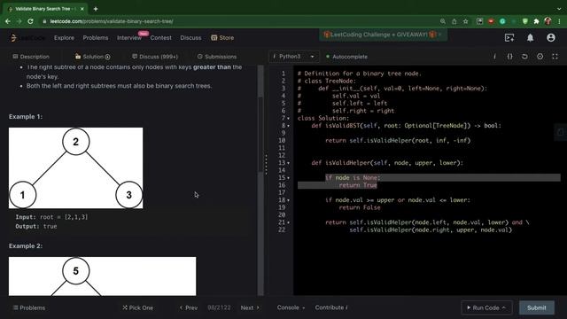Screen dimensions: 567x319
Task: Reset code to default with the undo icon
Action: [524, 57]
